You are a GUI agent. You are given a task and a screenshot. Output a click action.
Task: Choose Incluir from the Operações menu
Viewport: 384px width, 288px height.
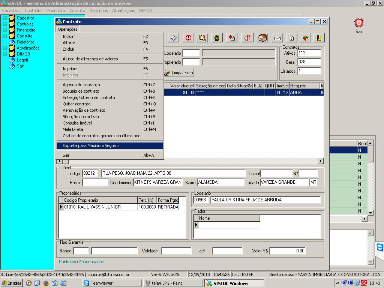tap(110, 36)
